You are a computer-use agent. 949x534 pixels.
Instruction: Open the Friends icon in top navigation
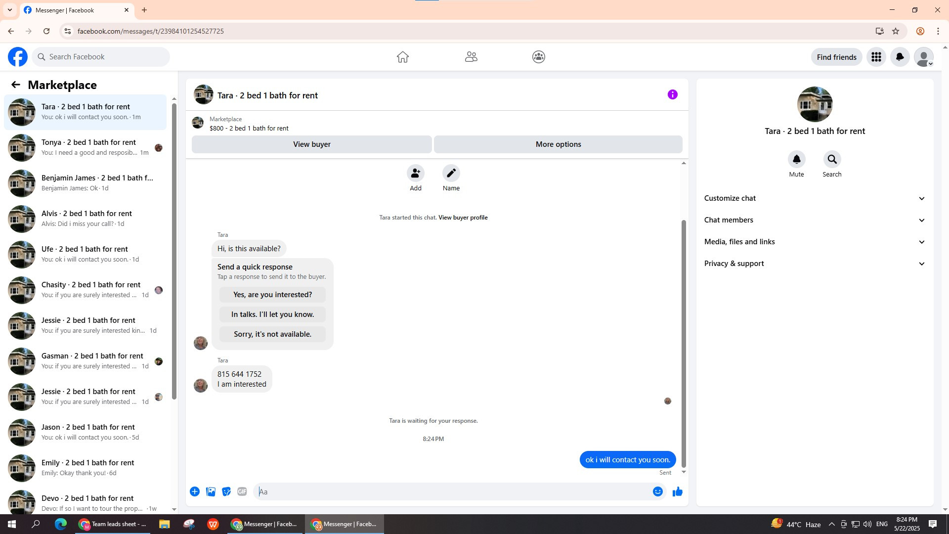pyautogui.click(x=471, y=57)
